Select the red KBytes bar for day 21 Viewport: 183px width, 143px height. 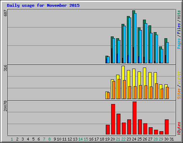point(118,124)
